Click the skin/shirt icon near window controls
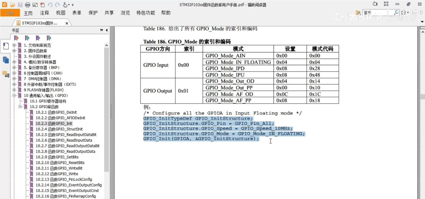The height and width of the screenshot is (199, 425). 375,4
